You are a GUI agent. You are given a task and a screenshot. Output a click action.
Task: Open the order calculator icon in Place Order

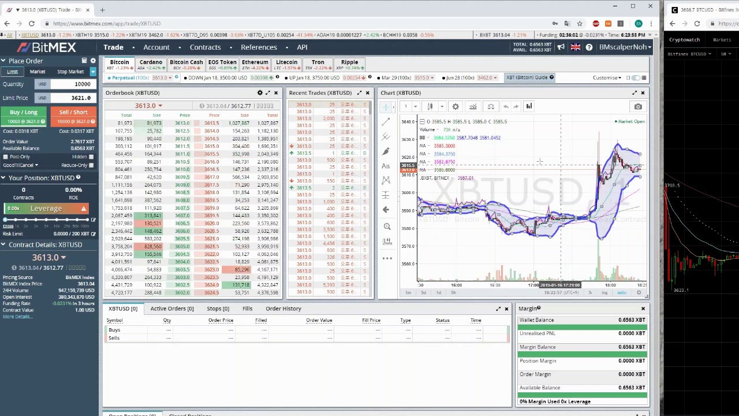[x=84, y=61]
